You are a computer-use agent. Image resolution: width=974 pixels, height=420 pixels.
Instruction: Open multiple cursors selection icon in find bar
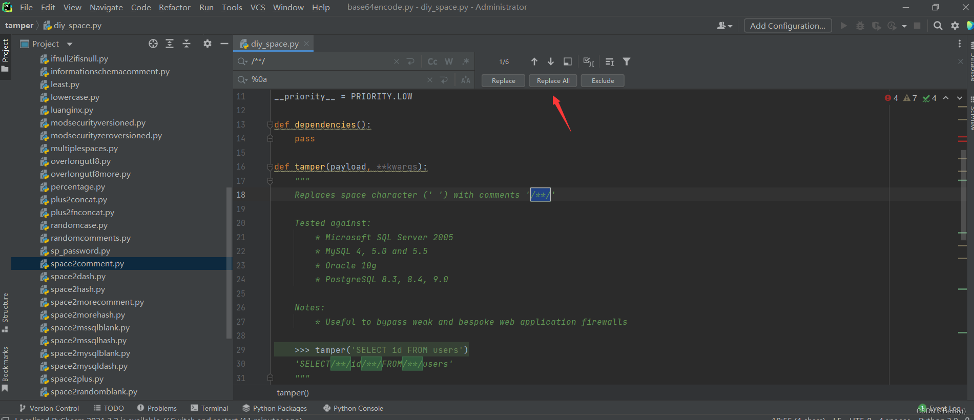tap(589, 61)
